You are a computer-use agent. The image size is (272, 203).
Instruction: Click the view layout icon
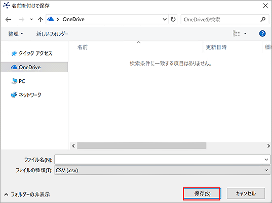click(x=237, y=33)
